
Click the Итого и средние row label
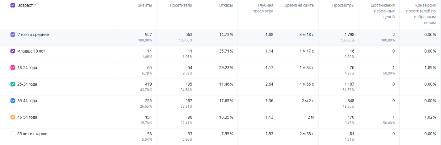pos(33,35)
